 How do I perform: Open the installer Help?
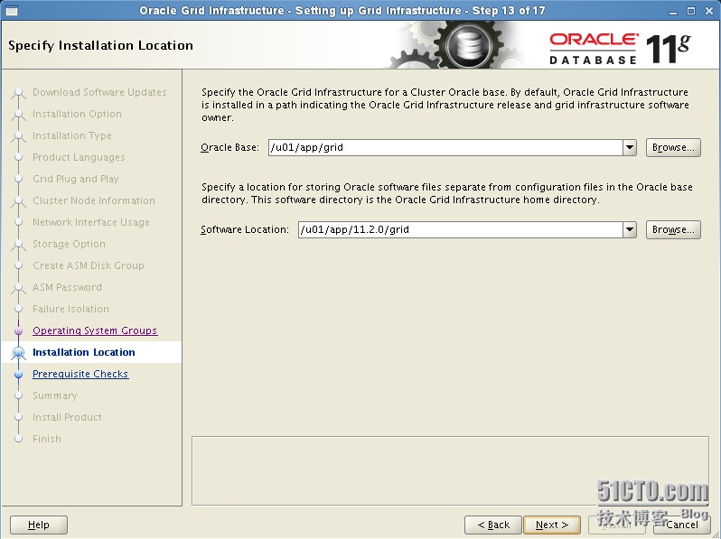coord(39,525)
